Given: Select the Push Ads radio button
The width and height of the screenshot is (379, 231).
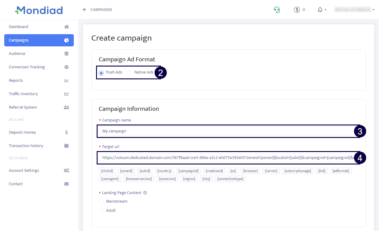Looking at the screenshot, I should tap(101, 73).
